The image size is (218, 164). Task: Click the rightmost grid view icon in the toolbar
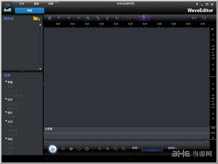(x=204, y=18)
